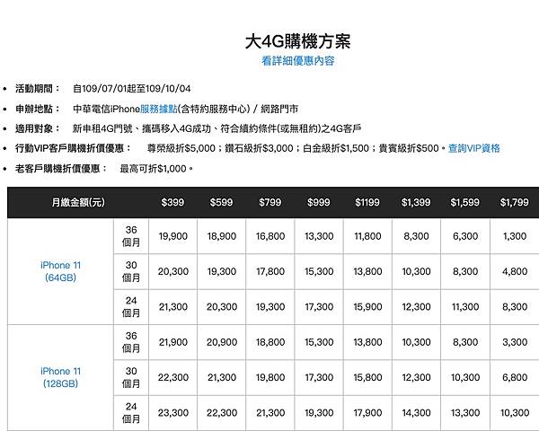539x431 pixels.
Task: Open the 看詳細優惠內容 link
Action: tap(297, 61)
